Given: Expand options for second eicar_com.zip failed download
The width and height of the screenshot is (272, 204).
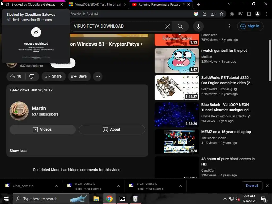Looking at the screenshot, I should (x=118, y=186).
